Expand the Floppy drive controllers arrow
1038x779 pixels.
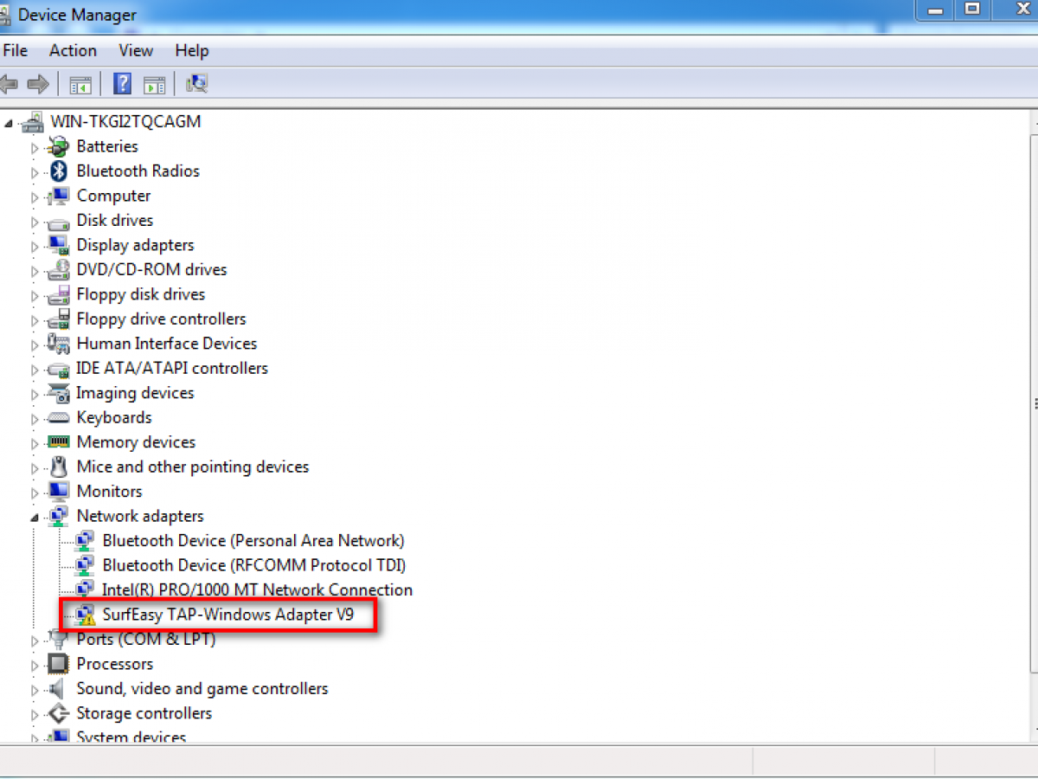coord(35,320)
